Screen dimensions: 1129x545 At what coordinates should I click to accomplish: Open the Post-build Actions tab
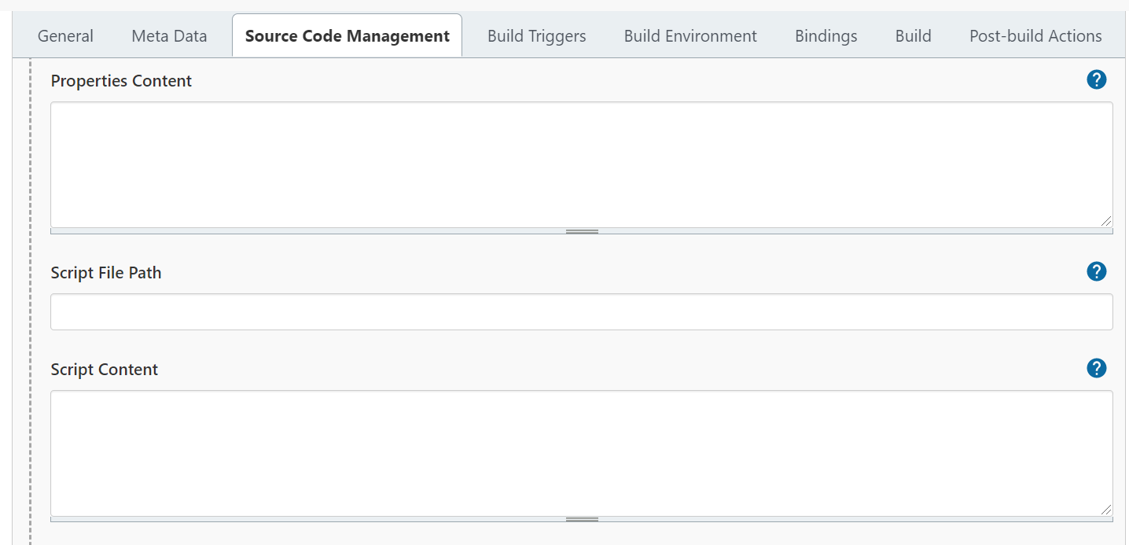point(1035,36)
